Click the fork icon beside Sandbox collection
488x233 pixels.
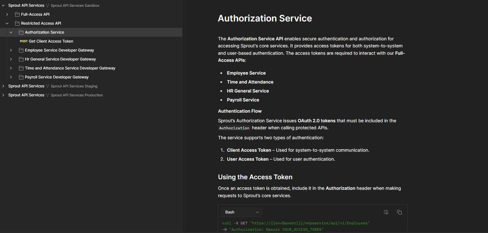point(47,5)
